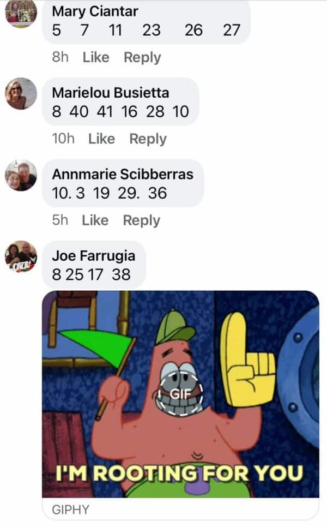
Task: Like Annmarie Scibberras's comment
Action: 95,220
